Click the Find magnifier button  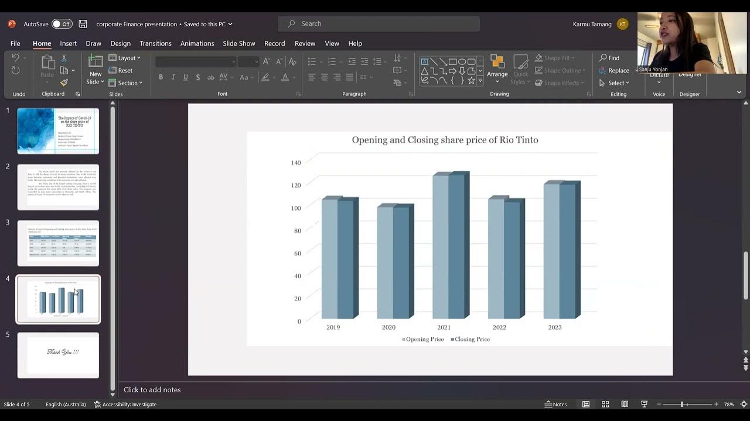tap(609, 58)
